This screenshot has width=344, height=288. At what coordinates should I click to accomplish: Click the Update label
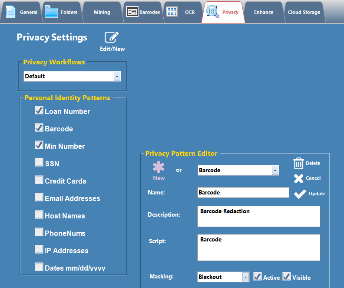317,194
